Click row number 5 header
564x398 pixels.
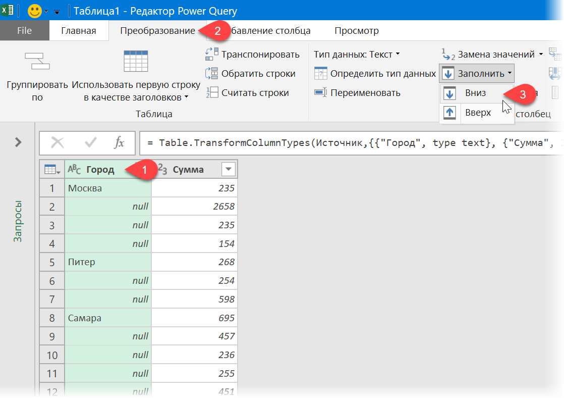pos(52,262)
